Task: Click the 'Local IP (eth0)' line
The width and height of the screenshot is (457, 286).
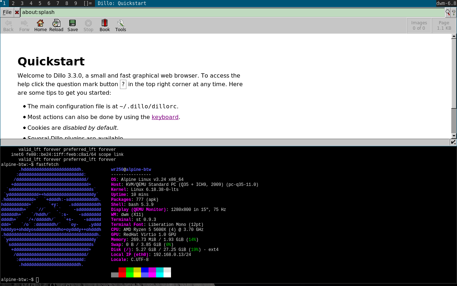Action: tap(151, 255)
